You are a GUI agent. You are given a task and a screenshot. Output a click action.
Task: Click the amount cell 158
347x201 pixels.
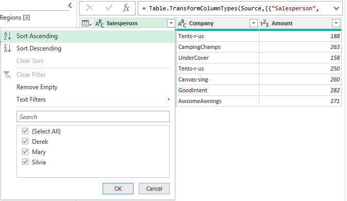point(300,58)
